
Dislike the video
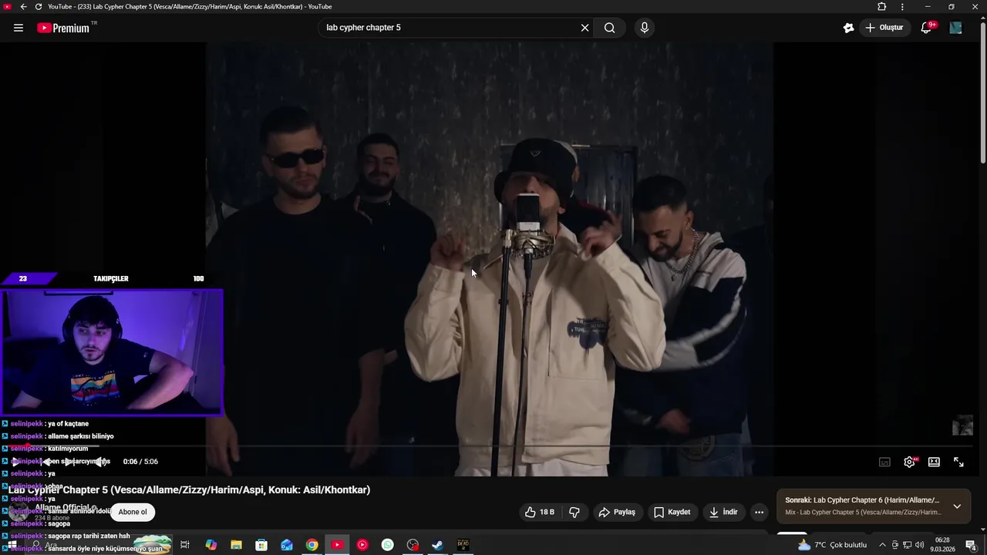point(574,512)
